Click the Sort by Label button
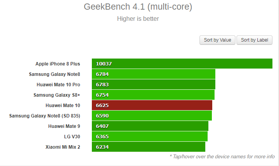Screen dimensions: 279x166 pyautogui.click(x=254, y=40)
